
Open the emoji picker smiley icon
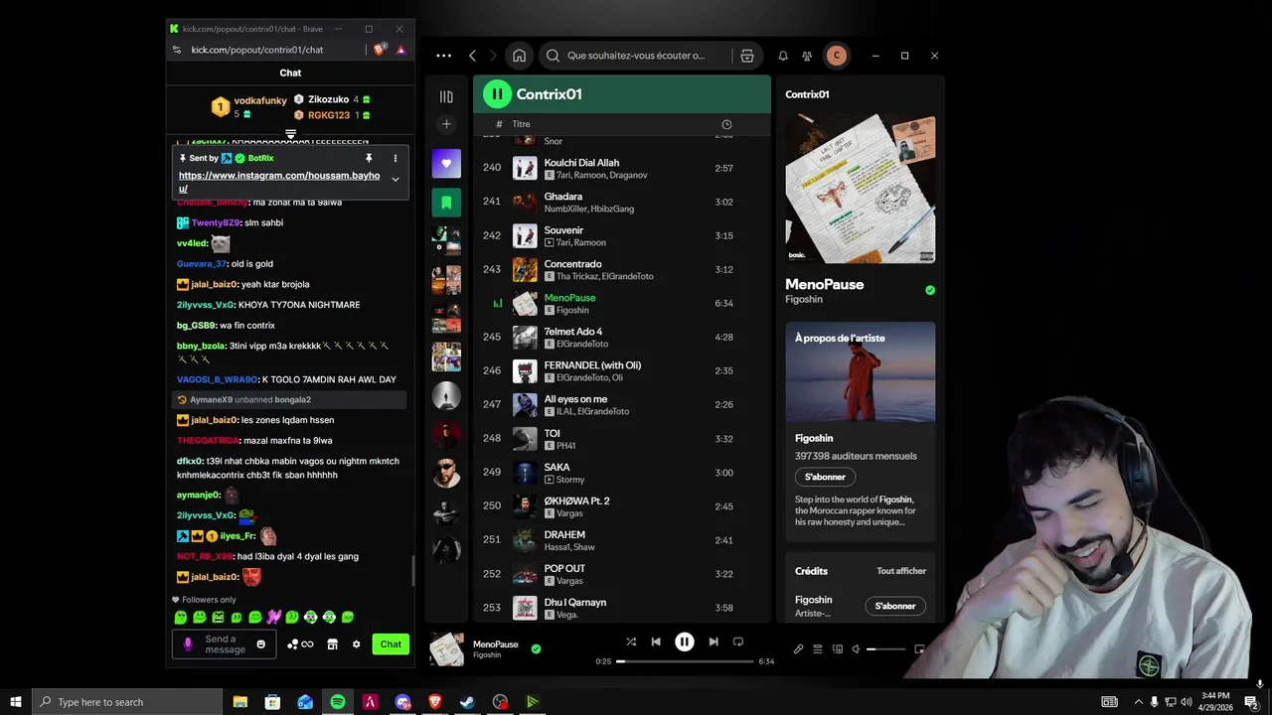pyautogui.click(x=261, y=644)
